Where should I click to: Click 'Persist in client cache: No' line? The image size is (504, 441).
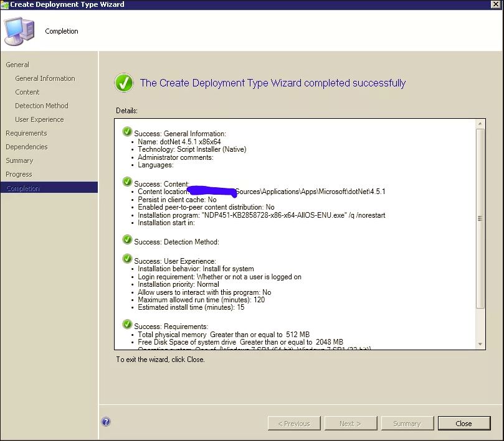click(177, 200)
